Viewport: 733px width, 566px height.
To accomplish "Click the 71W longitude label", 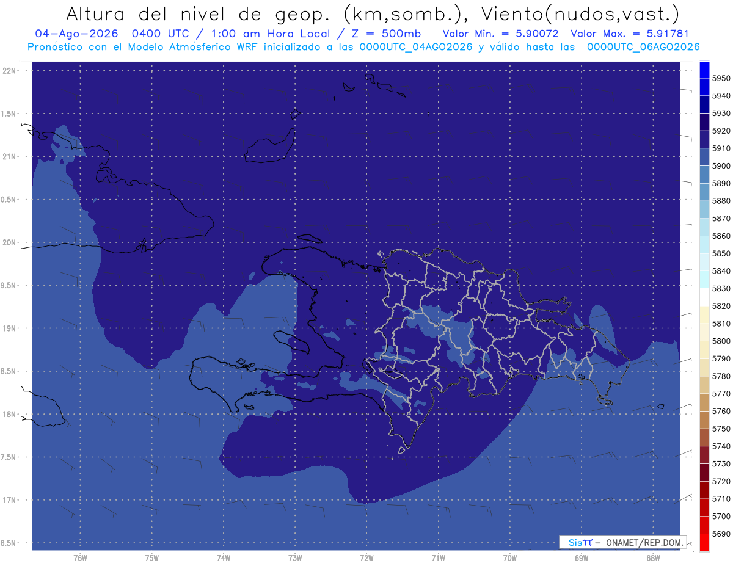I will 438,558.
